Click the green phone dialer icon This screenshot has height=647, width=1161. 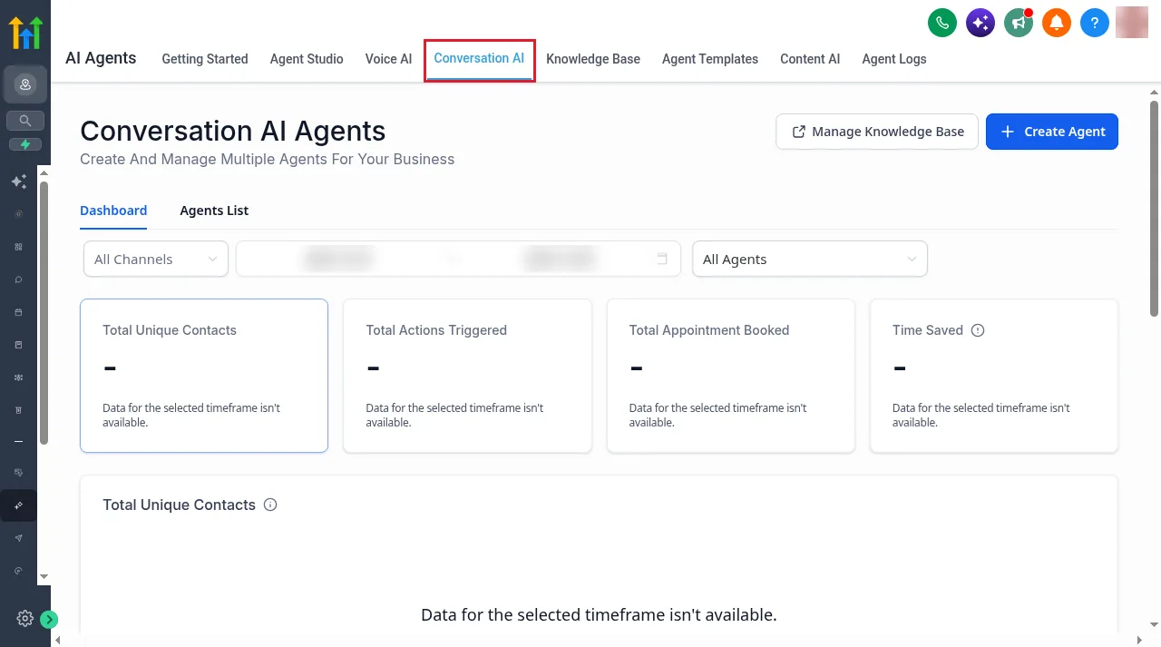942,23
